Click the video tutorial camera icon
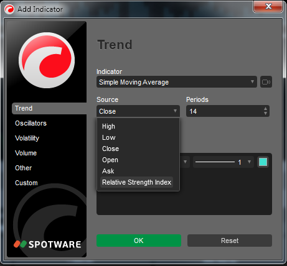The image size is (287, 266). click(x=266, y=82)
